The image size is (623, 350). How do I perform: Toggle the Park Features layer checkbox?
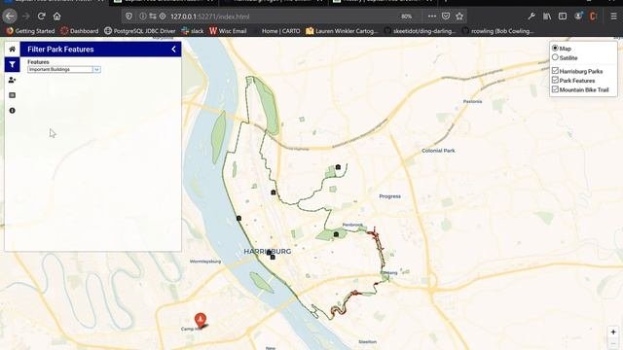(555, 80)
